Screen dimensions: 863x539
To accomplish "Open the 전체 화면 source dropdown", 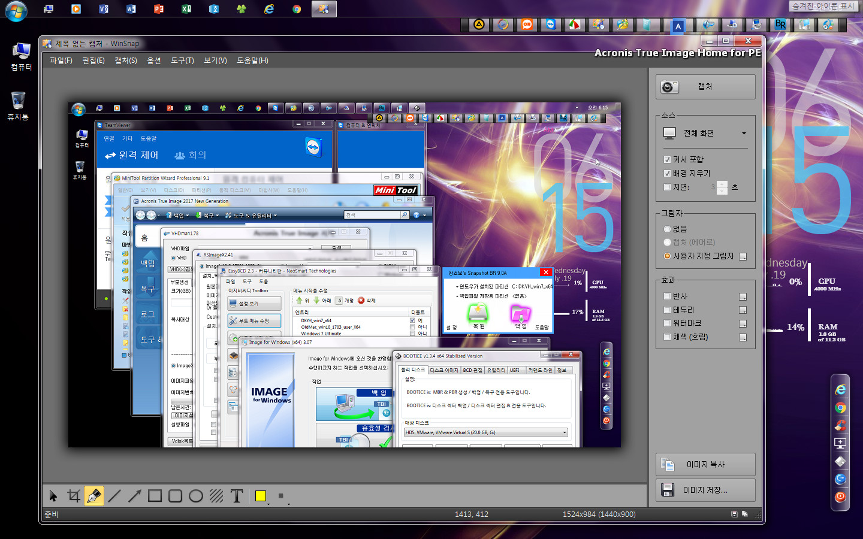I will (705, 133).
